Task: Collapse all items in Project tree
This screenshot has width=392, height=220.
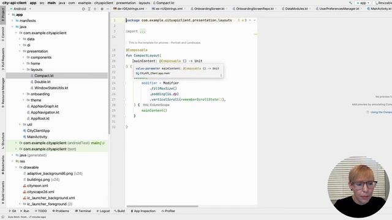Action: coord(95,9)
